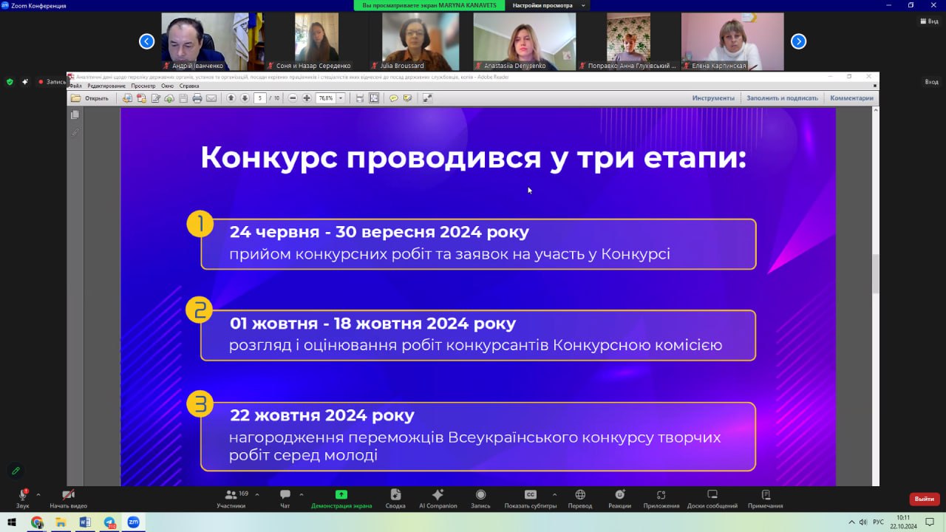Image resolution: width=946 pixels, height=532 pixels.
Task: Open Telegram from the Windows taskbar
Action: click(x=109, y=522)
